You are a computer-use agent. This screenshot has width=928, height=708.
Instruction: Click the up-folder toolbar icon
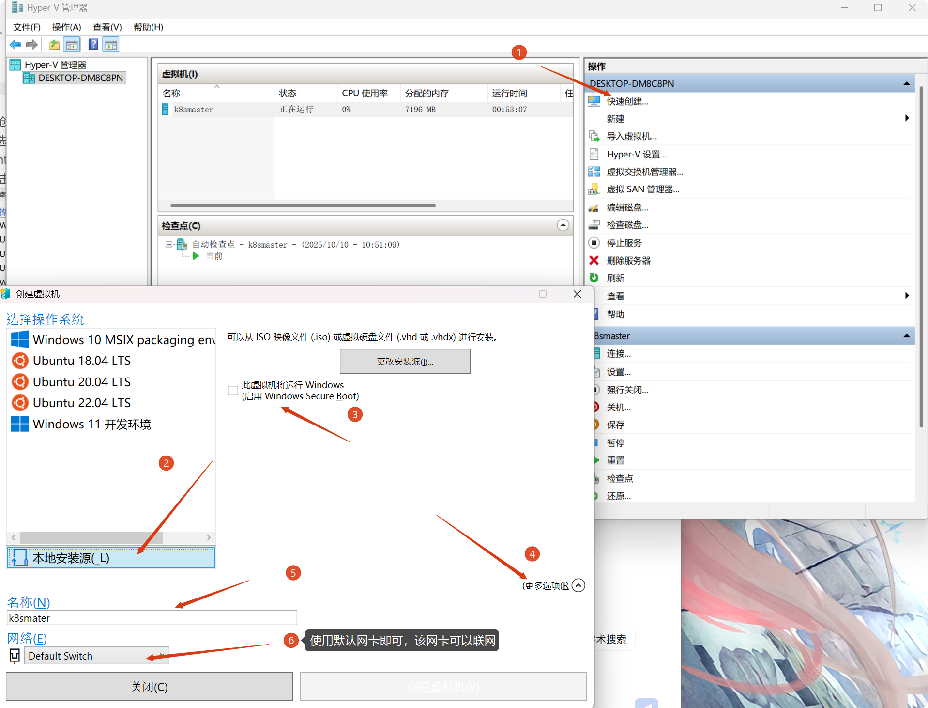click(54, 45)
